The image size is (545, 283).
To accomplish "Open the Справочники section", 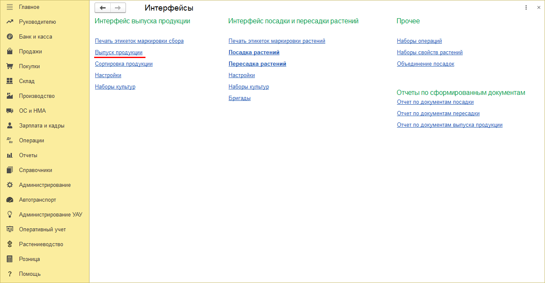I will [x=36, y=170].
